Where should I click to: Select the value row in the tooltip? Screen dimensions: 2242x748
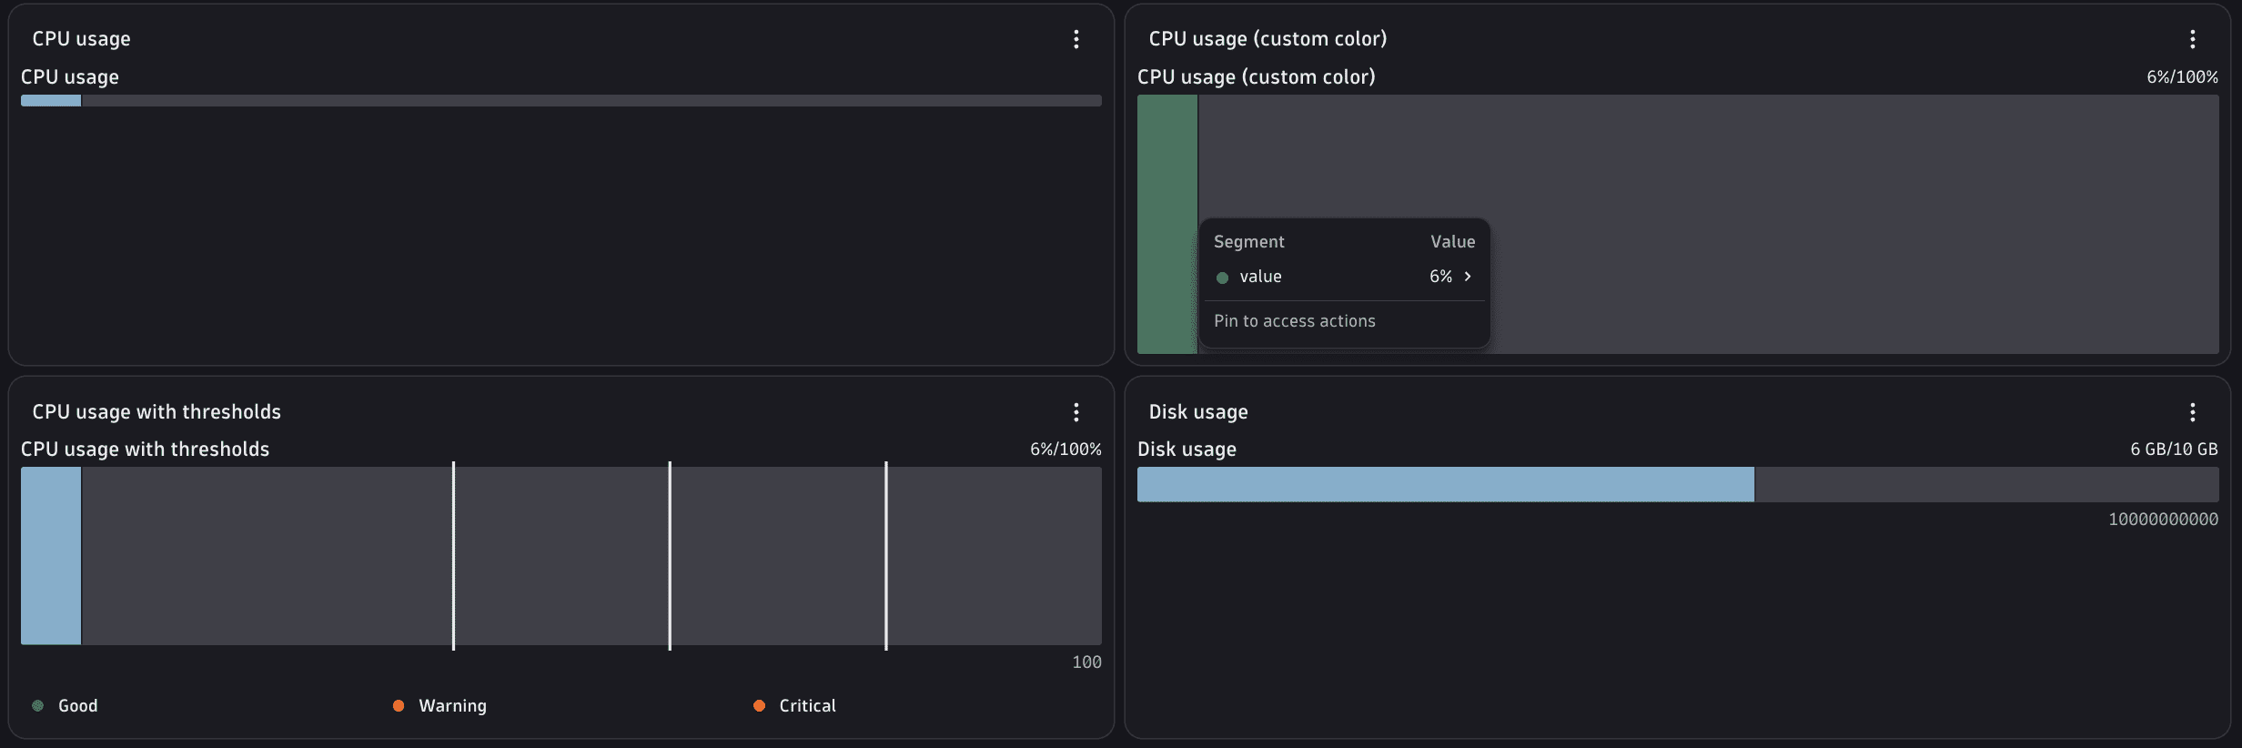pos(1345,277)
